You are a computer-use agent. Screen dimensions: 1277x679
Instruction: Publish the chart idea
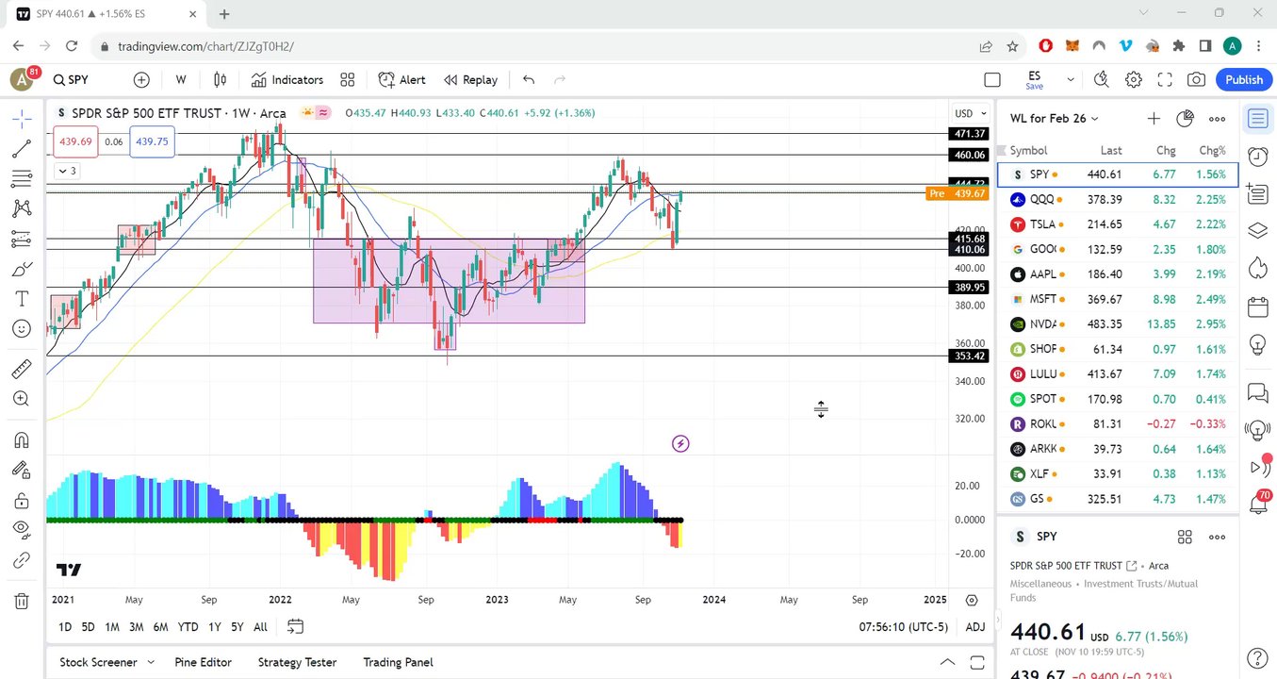[1244, 80]
